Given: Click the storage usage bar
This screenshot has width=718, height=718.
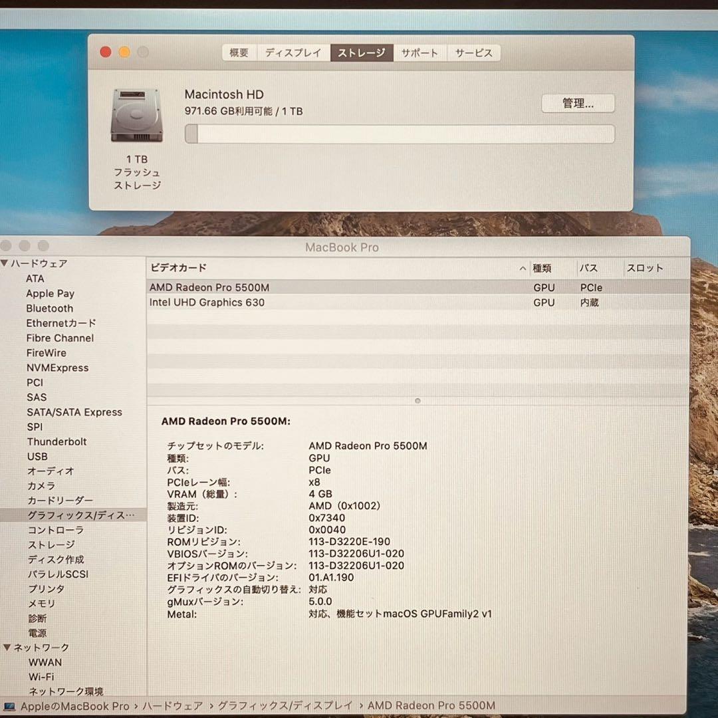Looking at the screenshot, I should pyautogui.click(x=399, y=134).
